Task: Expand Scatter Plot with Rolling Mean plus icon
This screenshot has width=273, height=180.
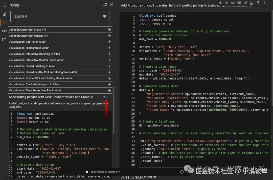Action: (109, 78)
